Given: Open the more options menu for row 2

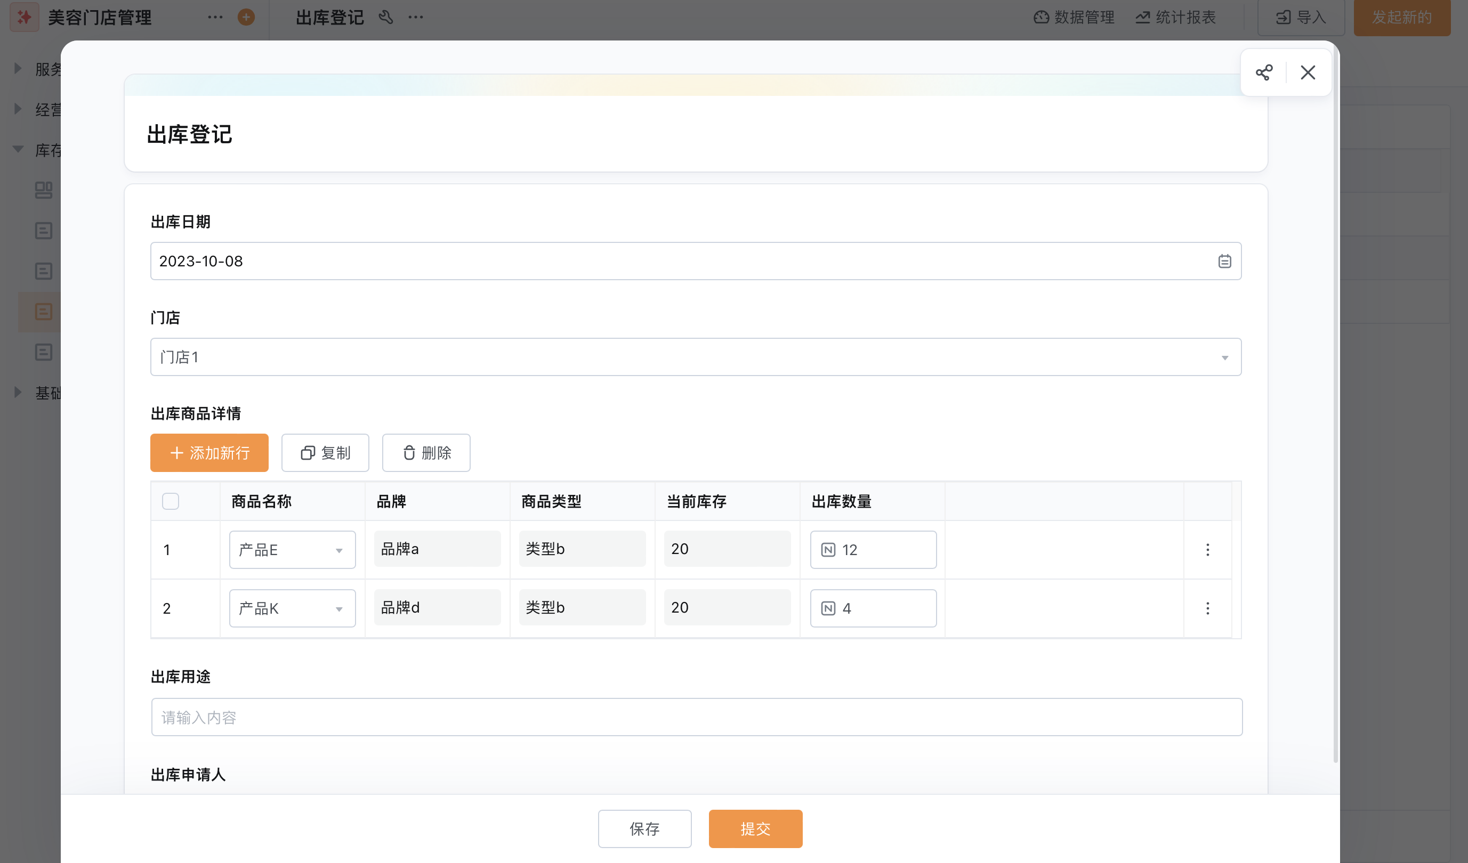Looking at the screenshot, I should [x=1207, y=608].
